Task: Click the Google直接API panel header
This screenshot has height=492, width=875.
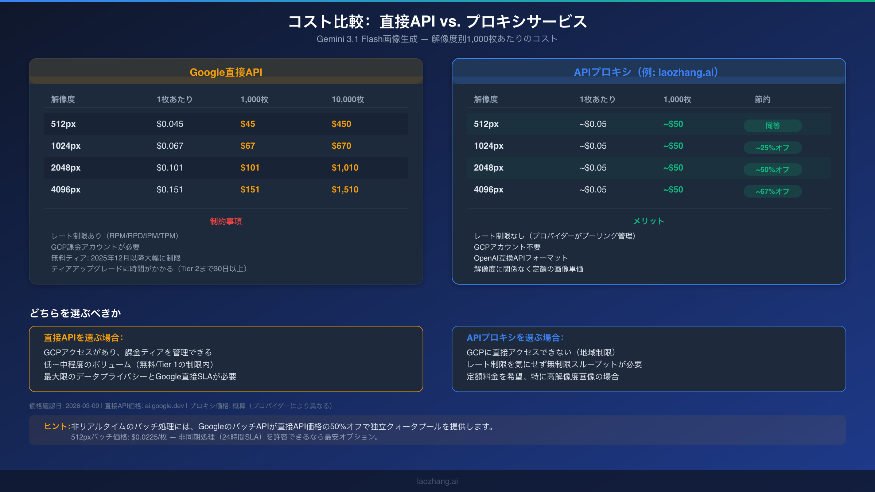Action: 226,72
